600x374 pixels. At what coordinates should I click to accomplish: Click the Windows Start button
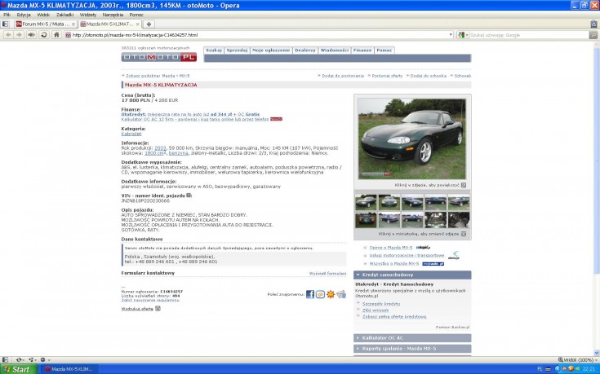coord(19,369)
